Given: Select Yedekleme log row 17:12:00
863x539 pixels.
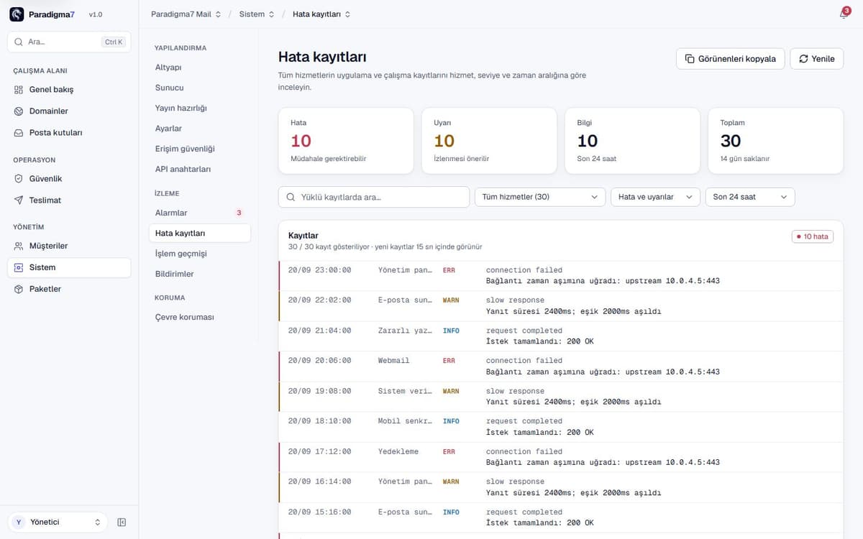Looking at the screenshot, I should 561,457.
